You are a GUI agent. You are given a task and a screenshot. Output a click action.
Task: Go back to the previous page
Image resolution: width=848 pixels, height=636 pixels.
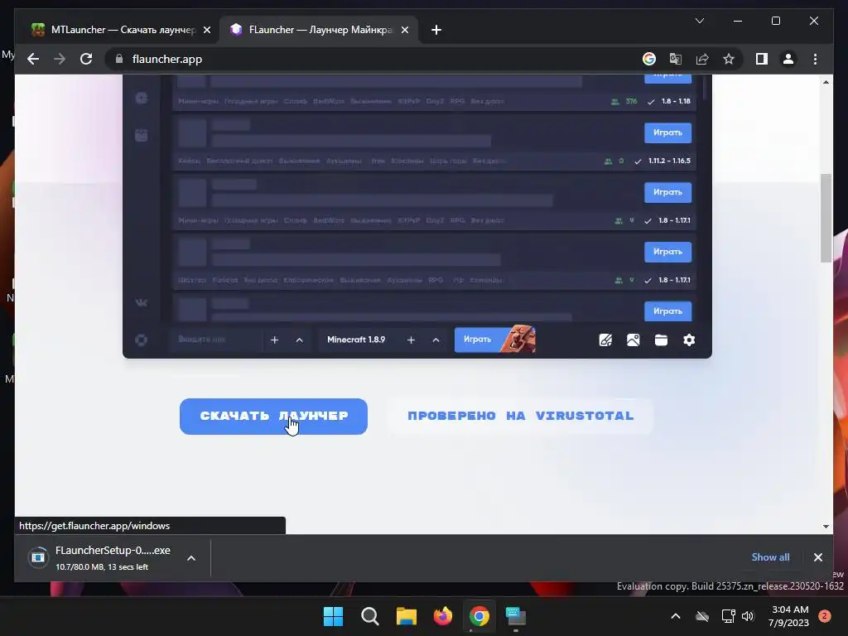coord(33,59)
